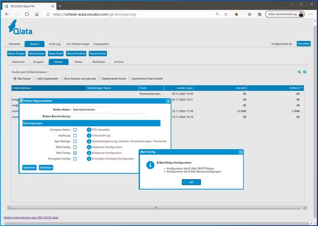Click the info icon beside View Audit-Log
318x226 pixels.
click(x=89, y=136)
